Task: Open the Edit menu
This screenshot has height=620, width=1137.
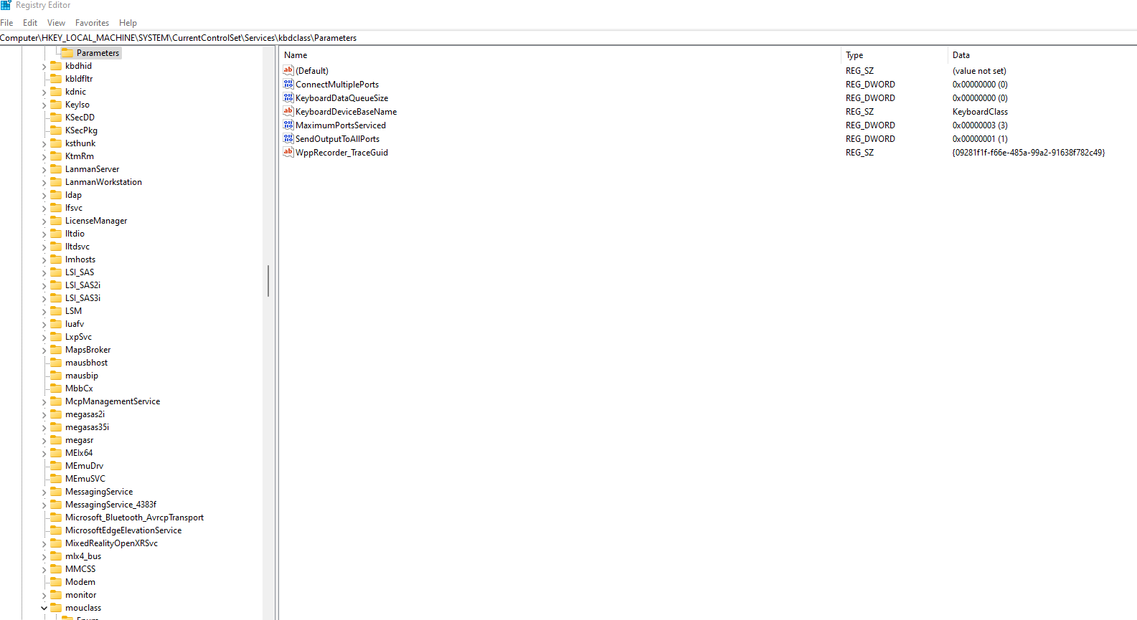Action: pyautogui.click(x=30, y=23)
